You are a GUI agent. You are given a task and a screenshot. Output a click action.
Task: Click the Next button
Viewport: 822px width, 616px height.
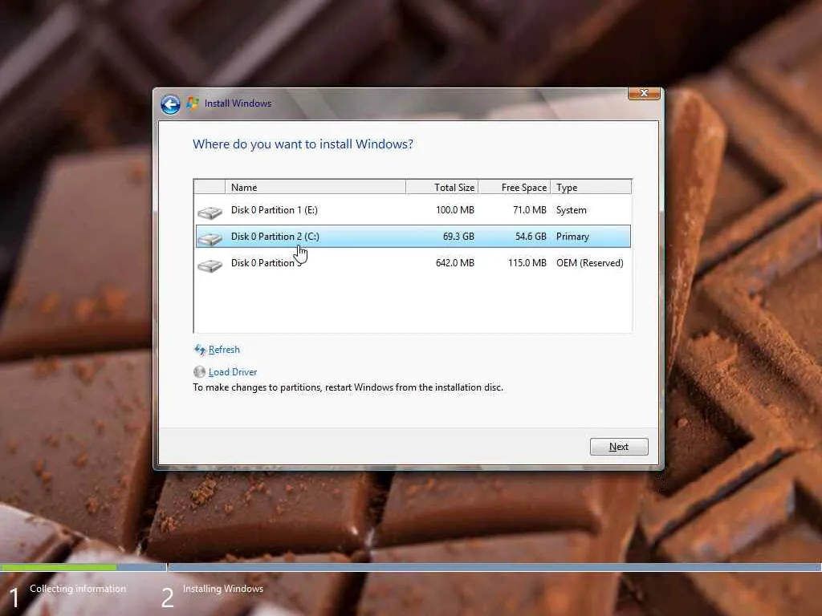(x=619, y=447)
